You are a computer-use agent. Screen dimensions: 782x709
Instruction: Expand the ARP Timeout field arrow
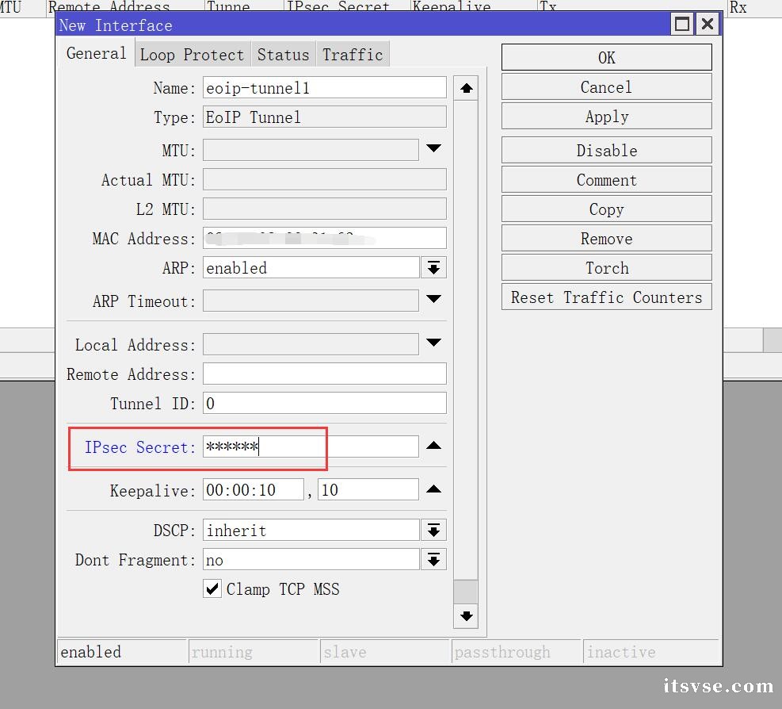tap(433, 300)
